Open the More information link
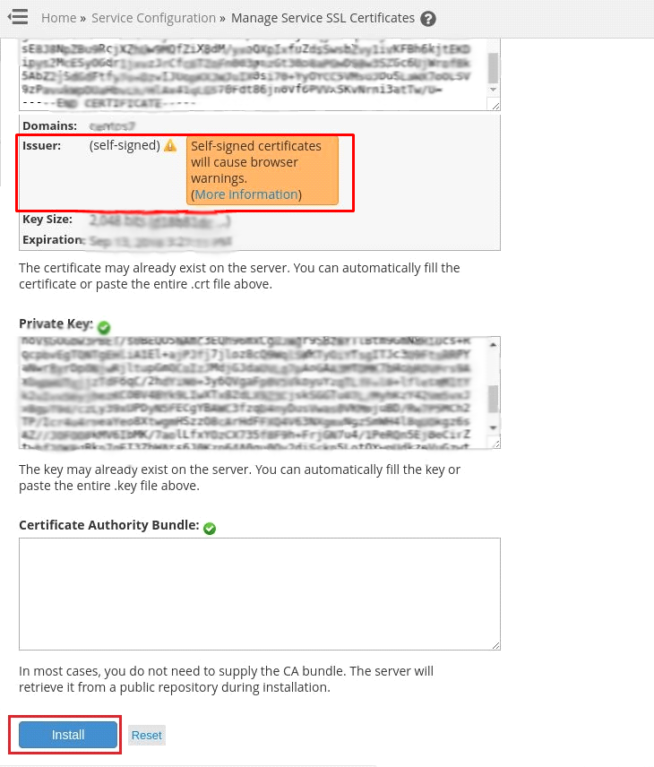 point(246,194)
